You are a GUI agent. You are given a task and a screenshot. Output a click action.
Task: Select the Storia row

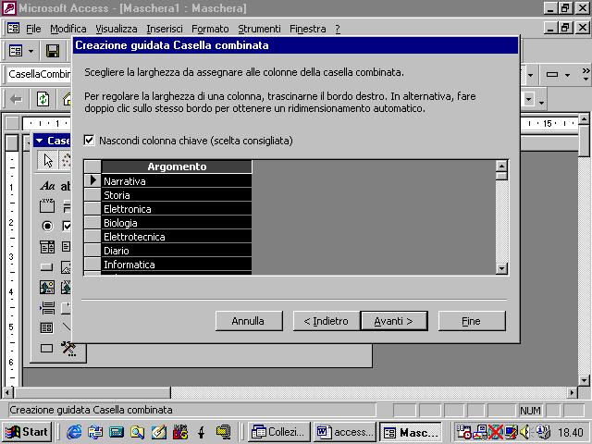(x=177, y=195)
